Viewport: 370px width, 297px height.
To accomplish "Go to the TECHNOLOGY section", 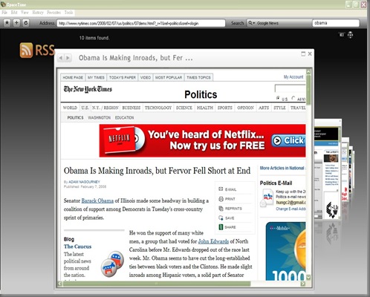I will 158,108.
